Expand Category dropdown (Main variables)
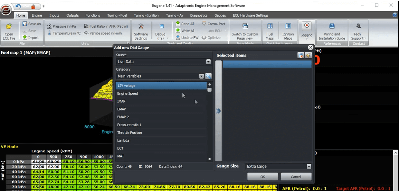Screen dimensions: 399x191 pos(202,76)
